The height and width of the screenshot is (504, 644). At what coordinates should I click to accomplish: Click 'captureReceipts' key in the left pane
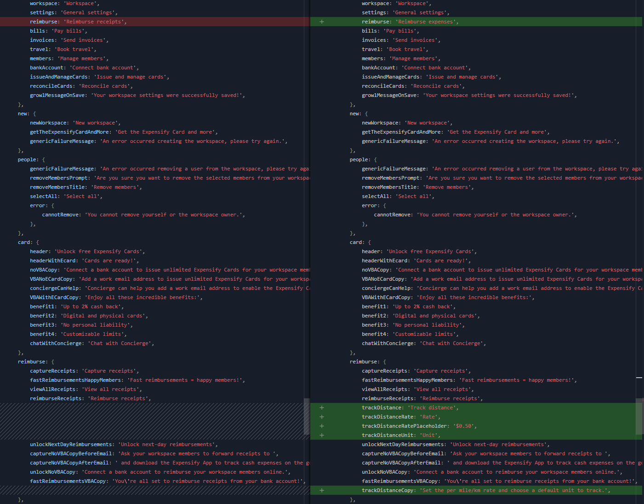pos(53,371)
